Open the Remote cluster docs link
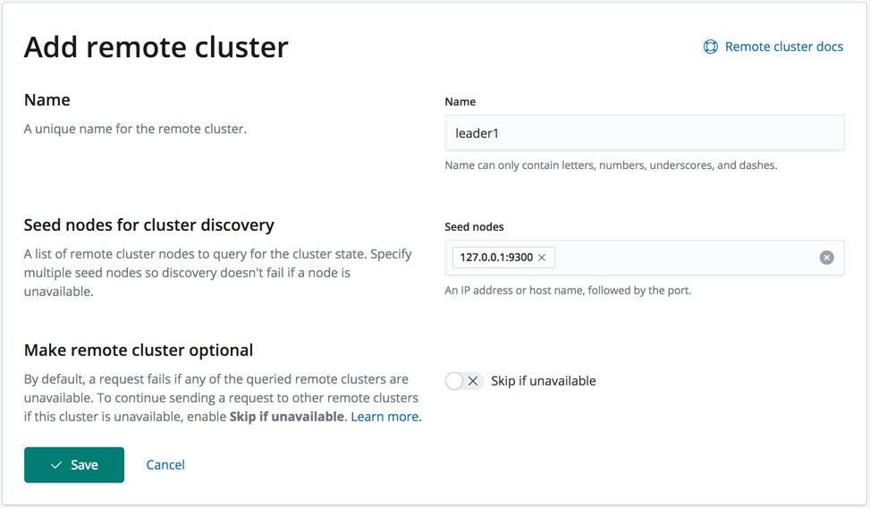The height and width of the screenshot is (508, 870). point(783,47)
